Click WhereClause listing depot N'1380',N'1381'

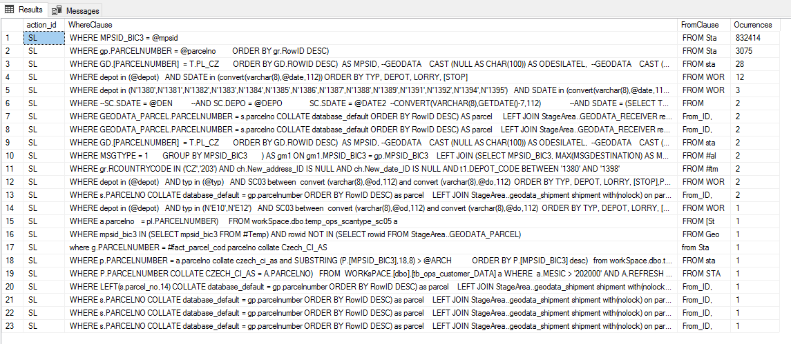tap(371, 90)
